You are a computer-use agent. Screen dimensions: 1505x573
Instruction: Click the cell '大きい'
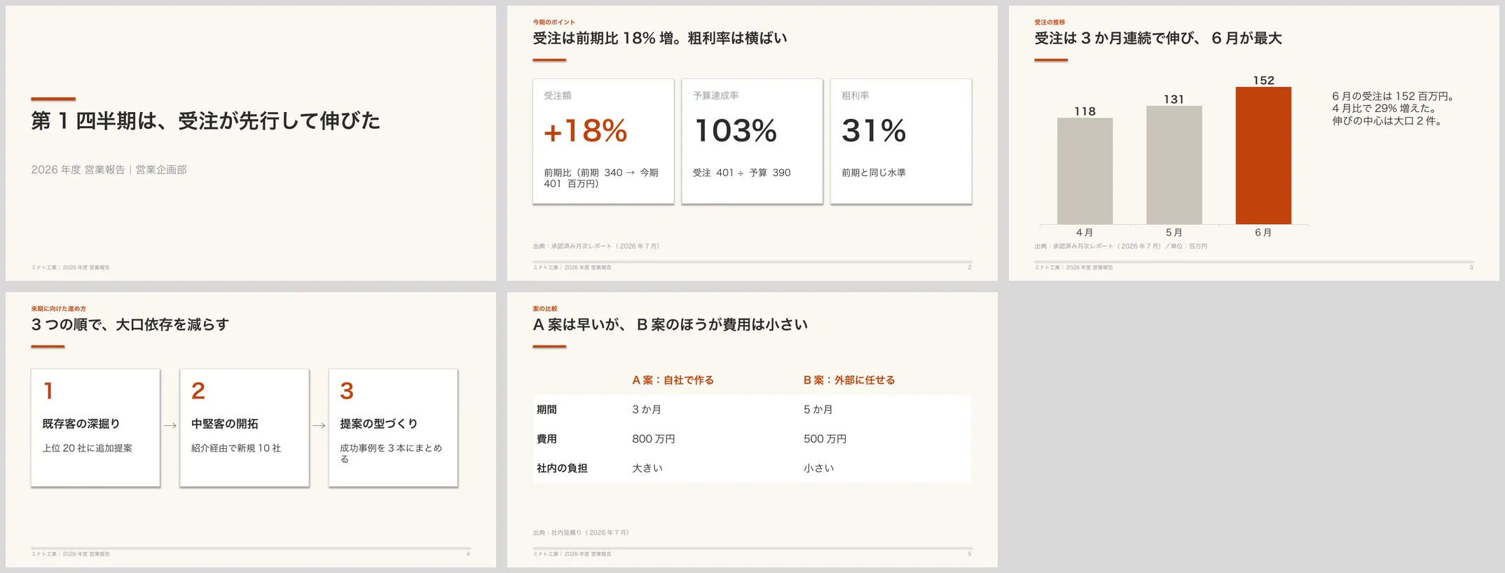point(647,469)
